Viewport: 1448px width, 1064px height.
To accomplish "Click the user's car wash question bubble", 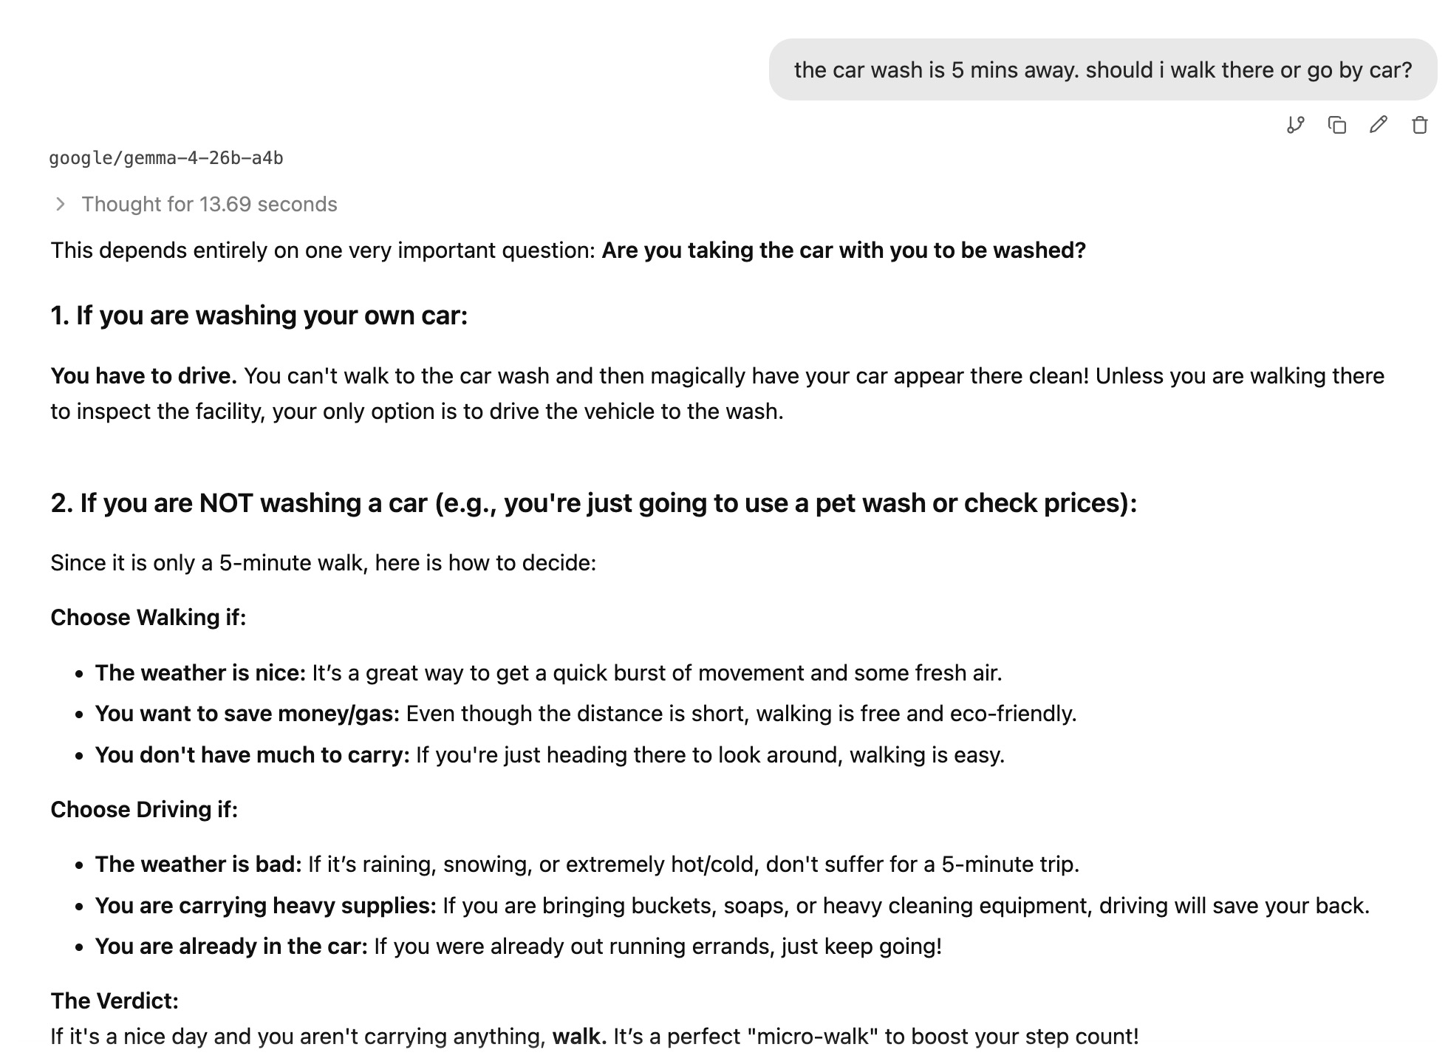I will tap(1102, 70).
